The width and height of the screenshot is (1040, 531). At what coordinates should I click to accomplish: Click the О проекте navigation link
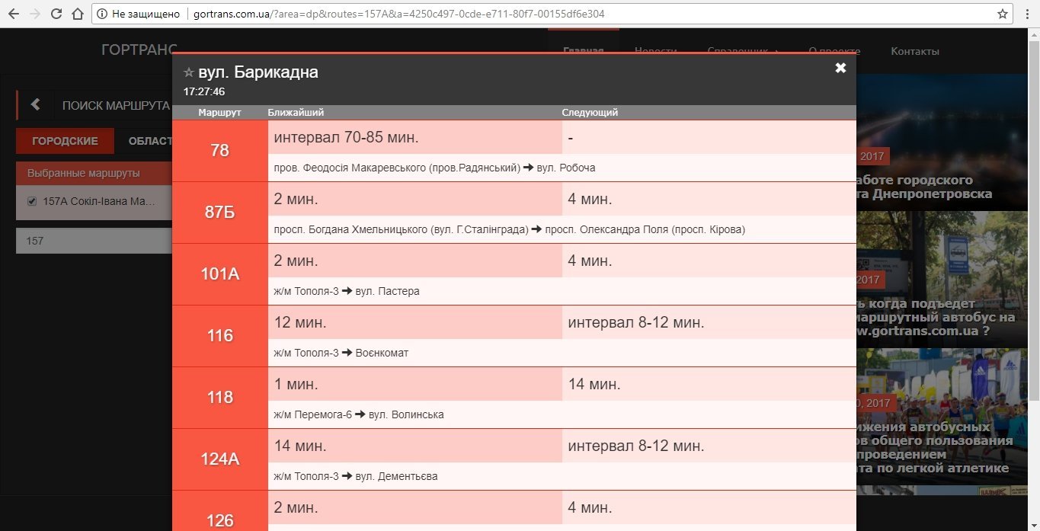point(834,50)
